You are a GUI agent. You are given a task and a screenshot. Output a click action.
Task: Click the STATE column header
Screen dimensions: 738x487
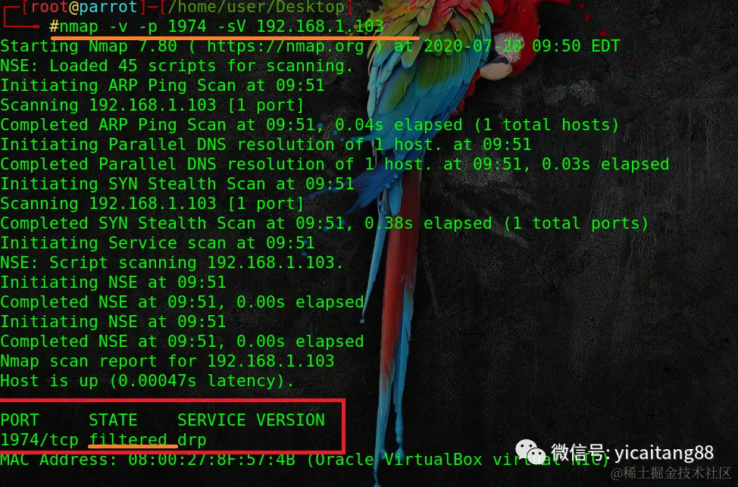[x=113, y=420]
